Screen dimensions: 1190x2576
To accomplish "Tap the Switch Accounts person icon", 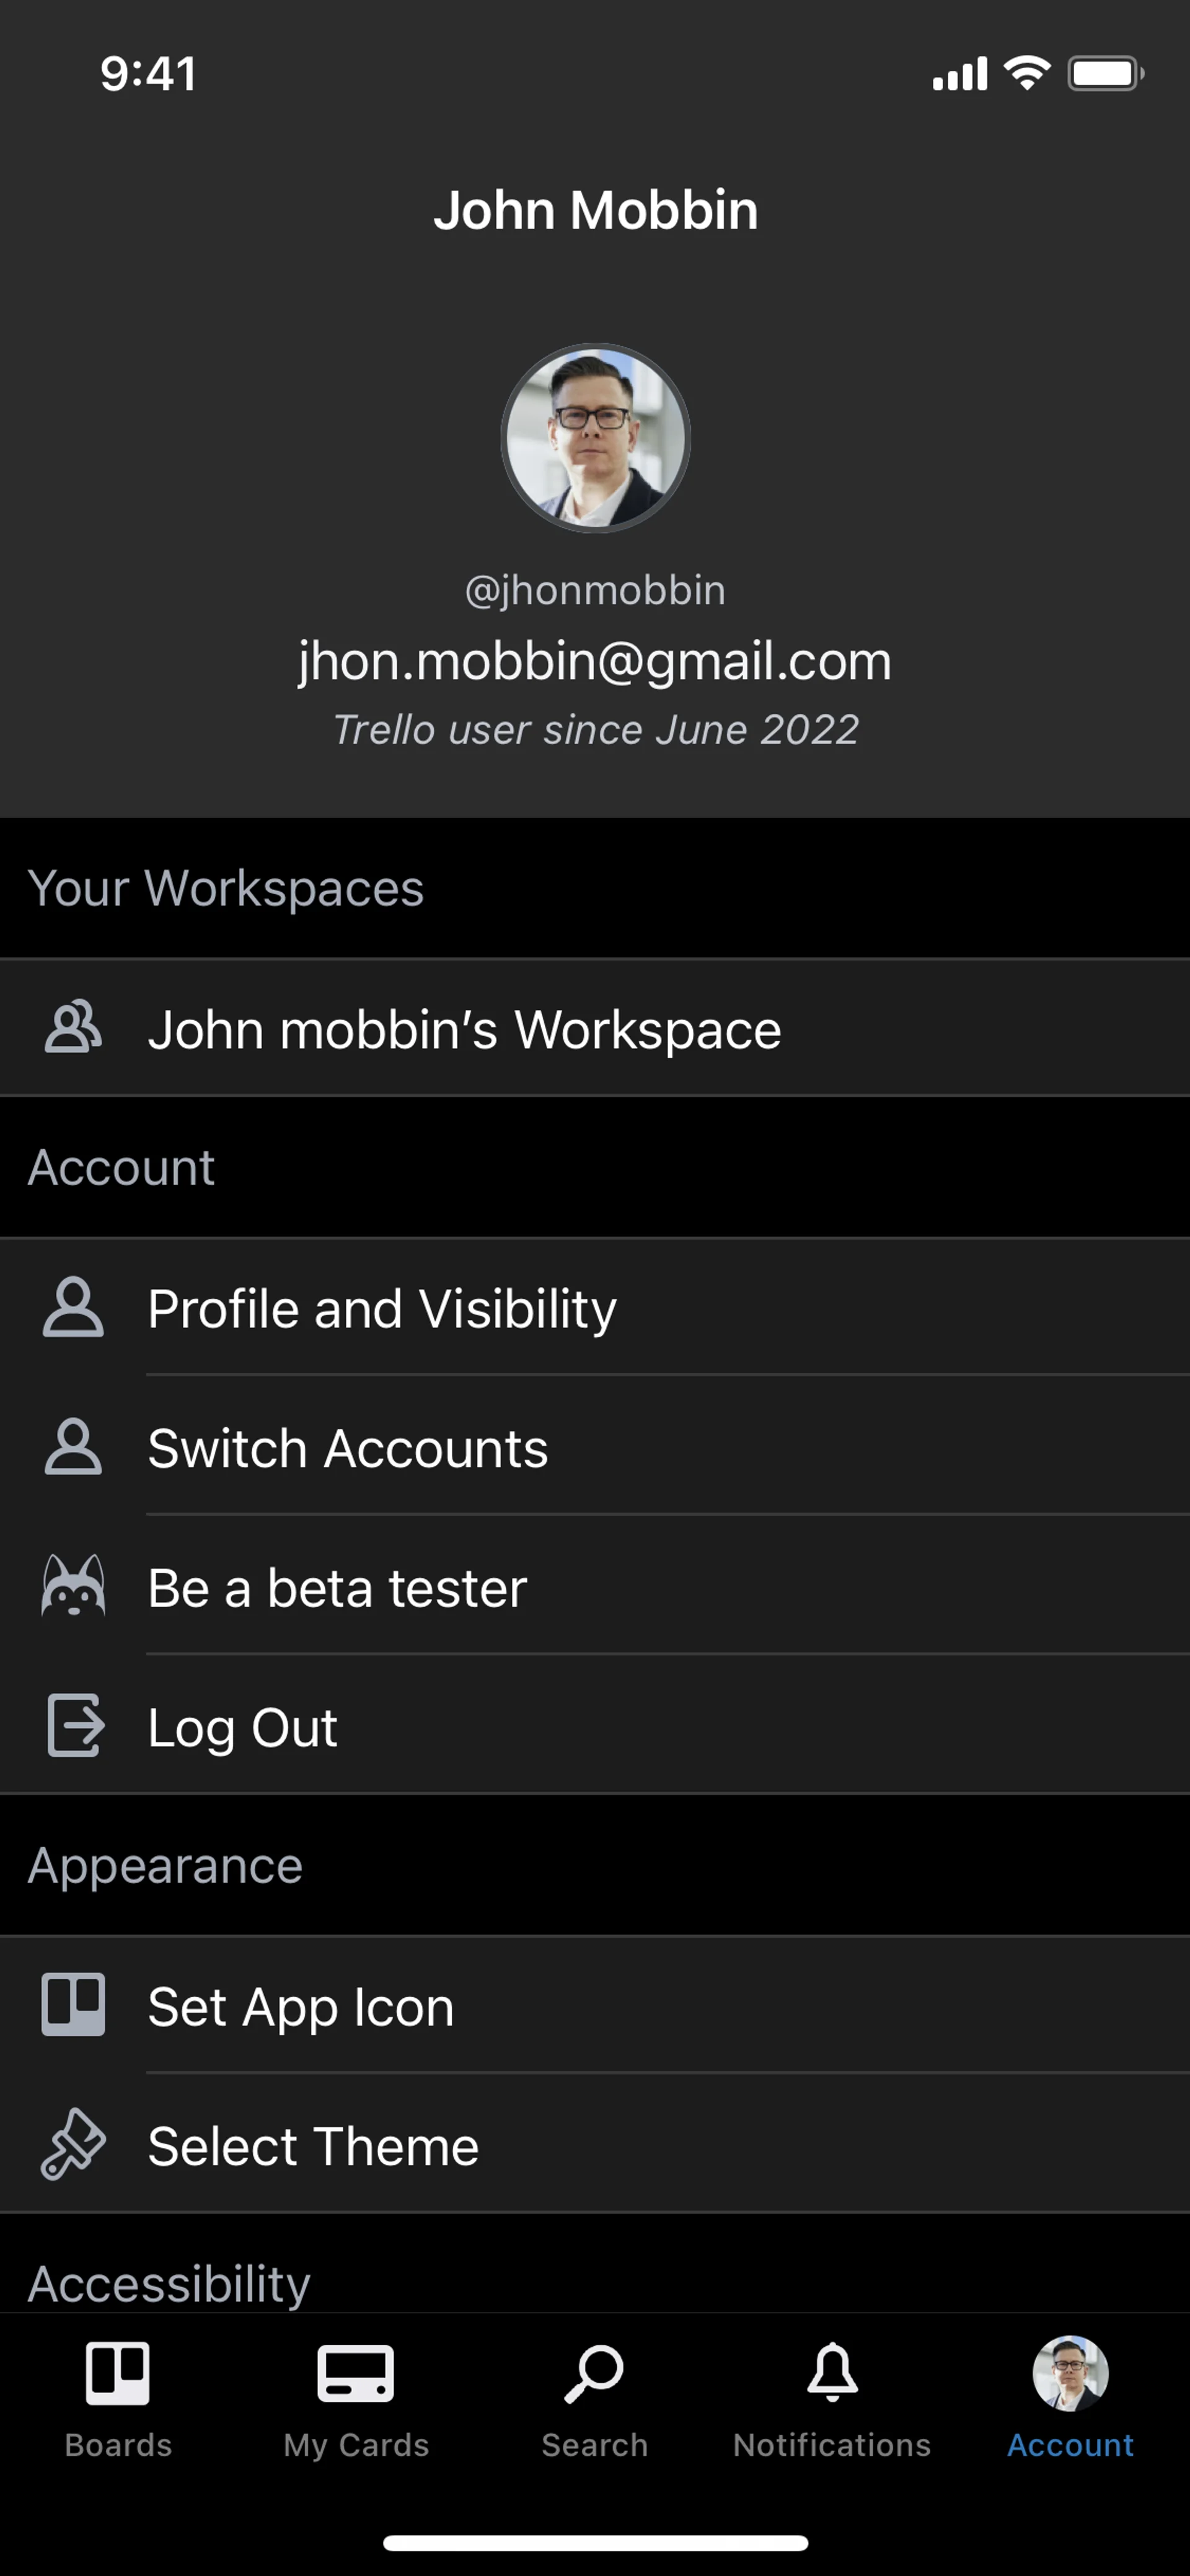I will [73, 1447].
